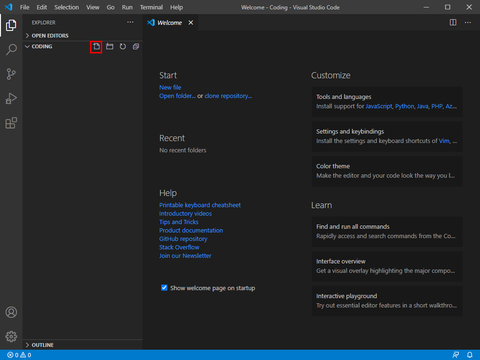Image resolution: width=480 pixels, height=360 pixels.
Task: Open the Interactive playground card
Action: tap(387, 300)
